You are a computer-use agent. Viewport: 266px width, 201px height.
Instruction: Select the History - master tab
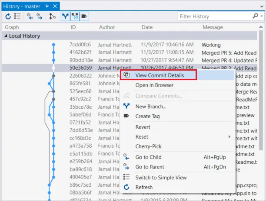click(x=22, y=6)
